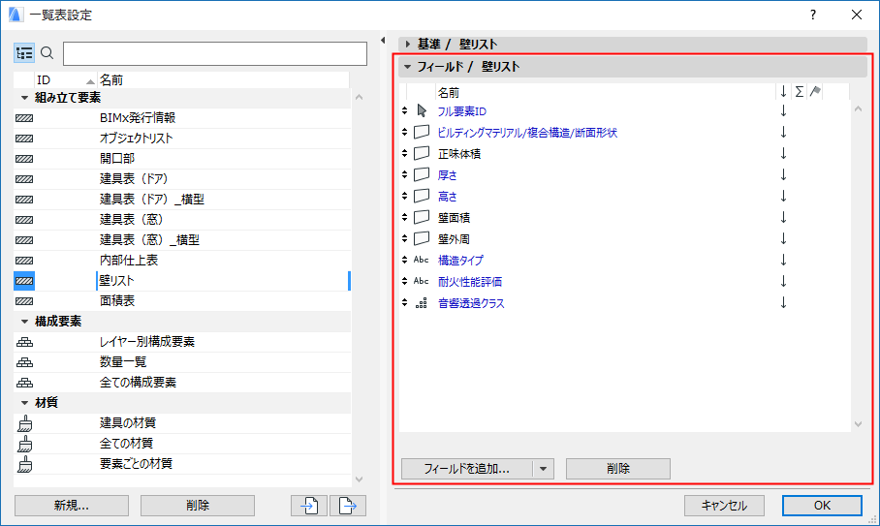Click the 名前 column header in scheme list
This screenshot has height=526, width=880.
coord(223,80)
